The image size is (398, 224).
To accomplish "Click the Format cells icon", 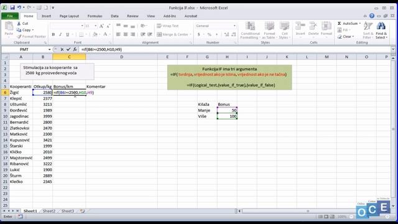I will (326, 26).
